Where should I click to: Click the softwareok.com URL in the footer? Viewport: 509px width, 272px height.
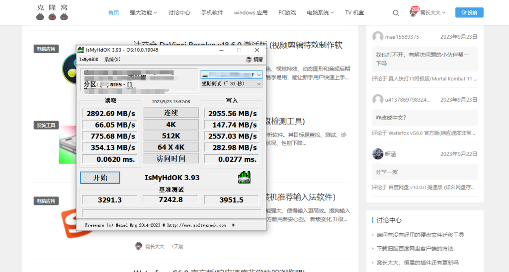pyautogui.click(x=196, y=225)
